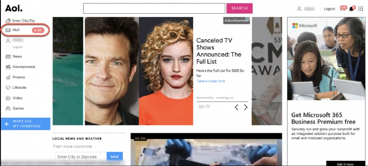The width and height of the screenshot is (368, 166).
Task: Click the Entertainment clapperboard icon
Action: point(8,67)
